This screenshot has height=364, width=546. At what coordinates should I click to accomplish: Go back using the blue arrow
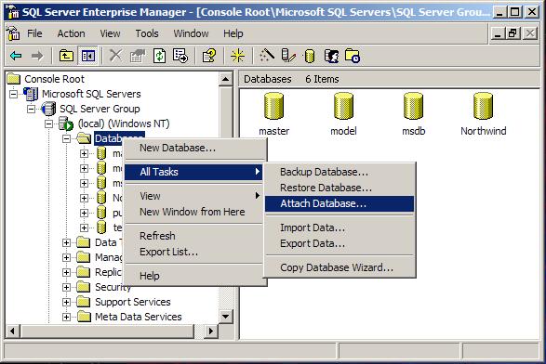[16, 56]
